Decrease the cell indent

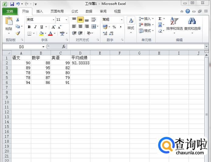74,33
